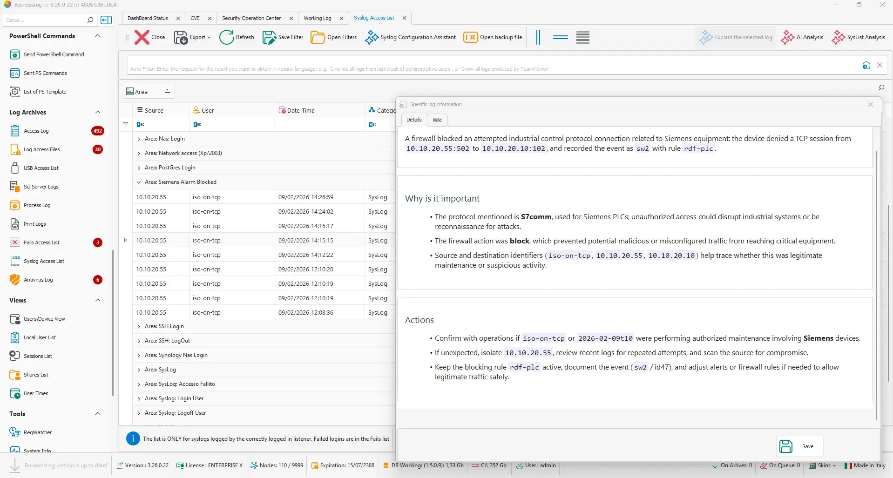Open Sessions List
The width and height of the screenshot is (893, 478).
point(31,356)
